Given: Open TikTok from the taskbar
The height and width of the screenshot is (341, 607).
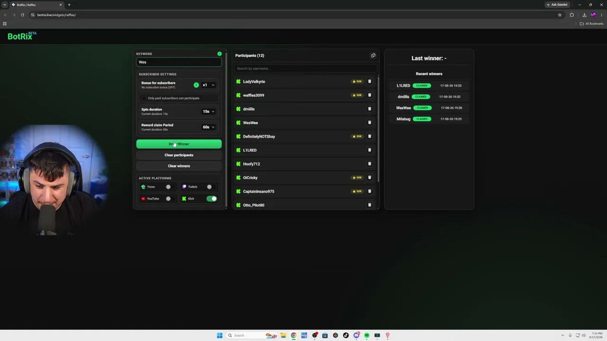Looking at the screenshot, I should [346, 335].
